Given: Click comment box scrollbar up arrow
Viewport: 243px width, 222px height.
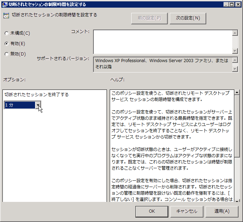Looking at the screenshot, I should point(235,33).
